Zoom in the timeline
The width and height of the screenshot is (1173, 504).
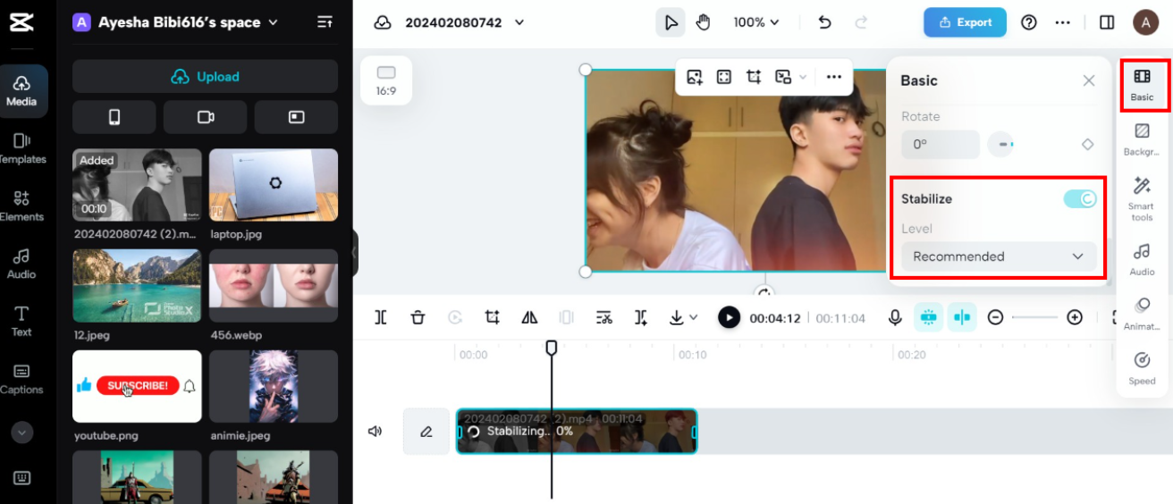coord(1075,317)
